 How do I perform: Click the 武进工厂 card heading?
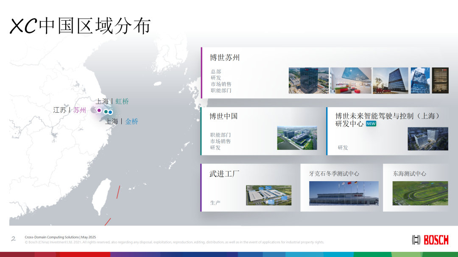point(224,174)
